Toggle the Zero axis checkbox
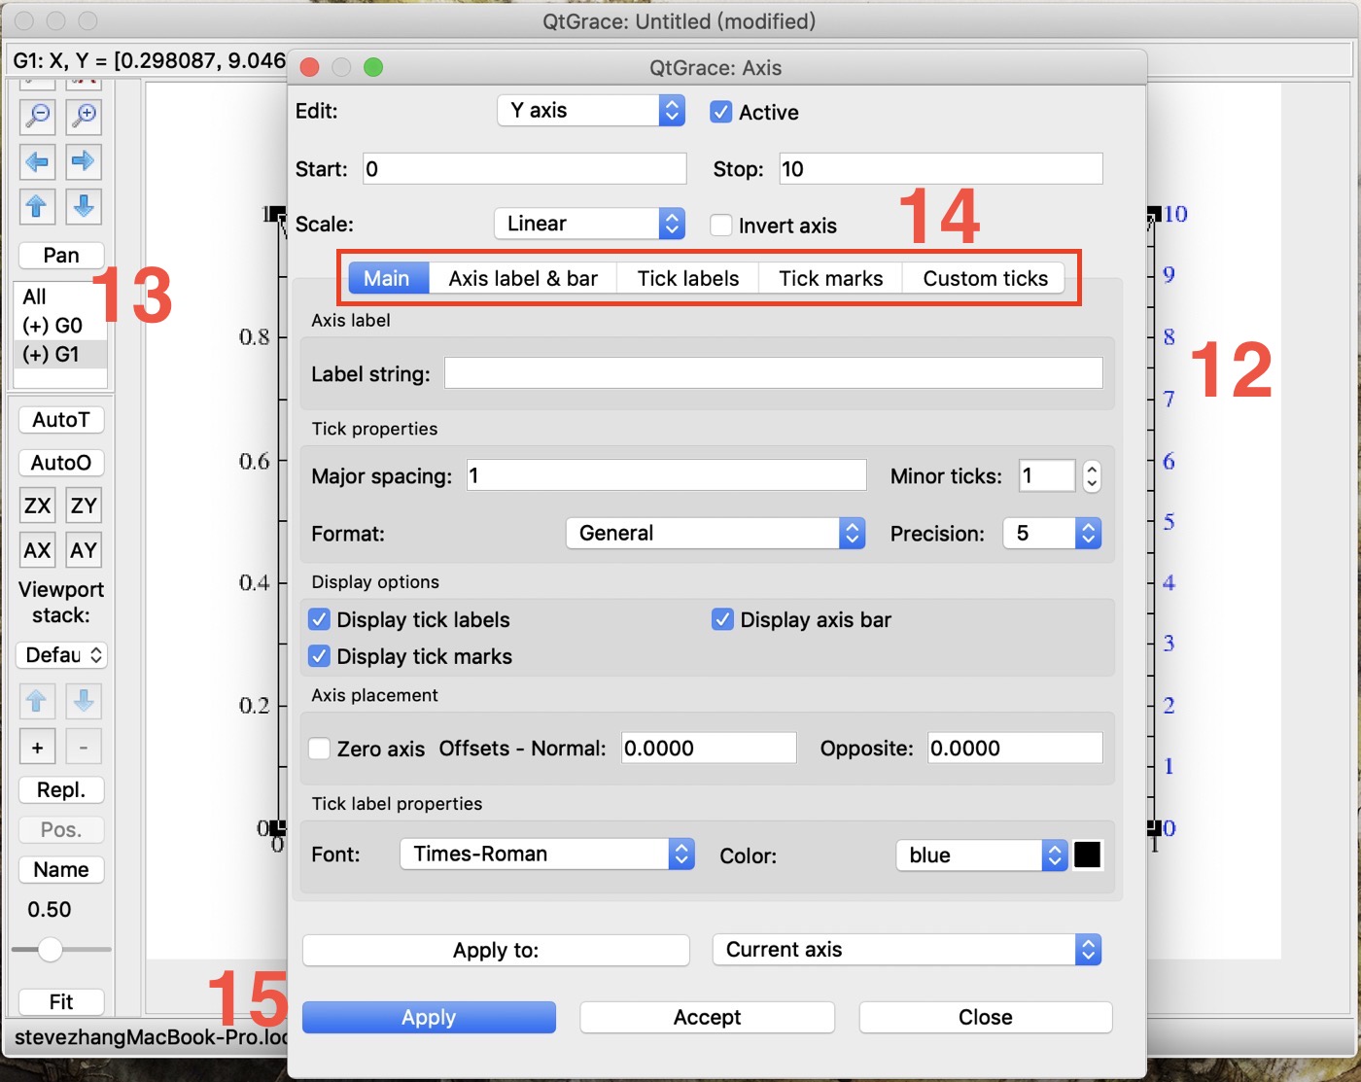The height and width of the screenshot is (1082, 1361). [x=319, y=749]
